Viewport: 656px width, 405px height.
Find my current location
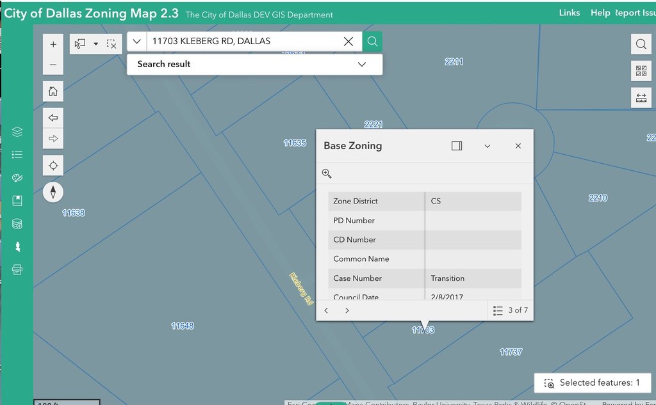point(53,166)
